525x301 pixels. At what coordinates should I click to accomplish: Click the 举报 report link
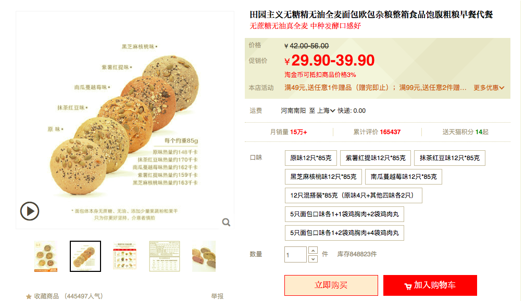pyautogui.click(x=217, y=296)
